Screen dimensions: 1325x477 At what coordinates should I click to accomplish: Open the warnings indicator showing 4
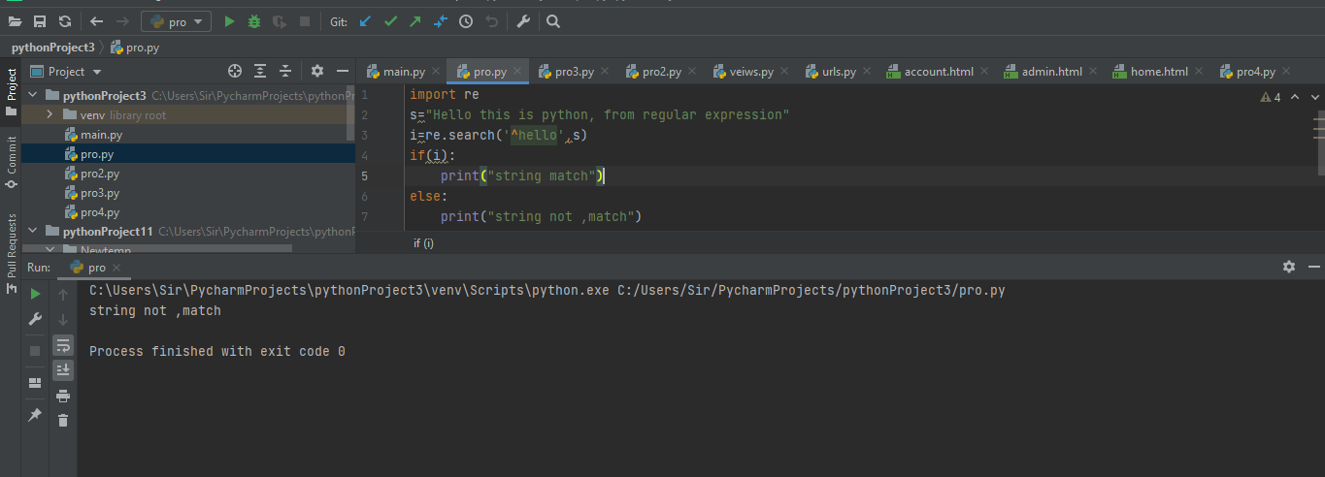coord(1270,97)
